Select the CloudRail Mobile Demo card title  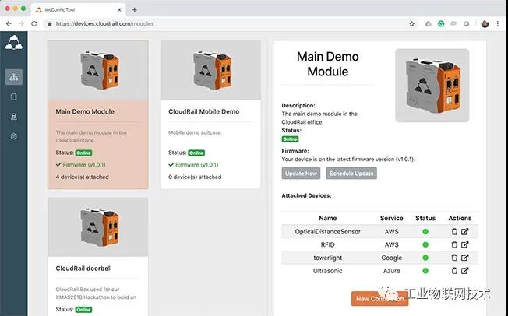[204, 111]
